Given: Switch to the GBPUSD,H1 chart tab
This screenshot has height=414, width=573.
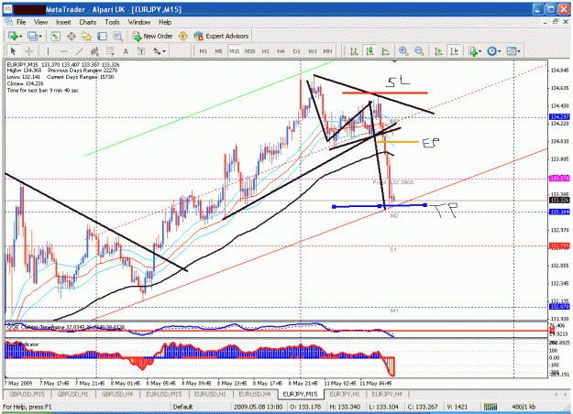Looking at the screenshot, I should 73,394.
